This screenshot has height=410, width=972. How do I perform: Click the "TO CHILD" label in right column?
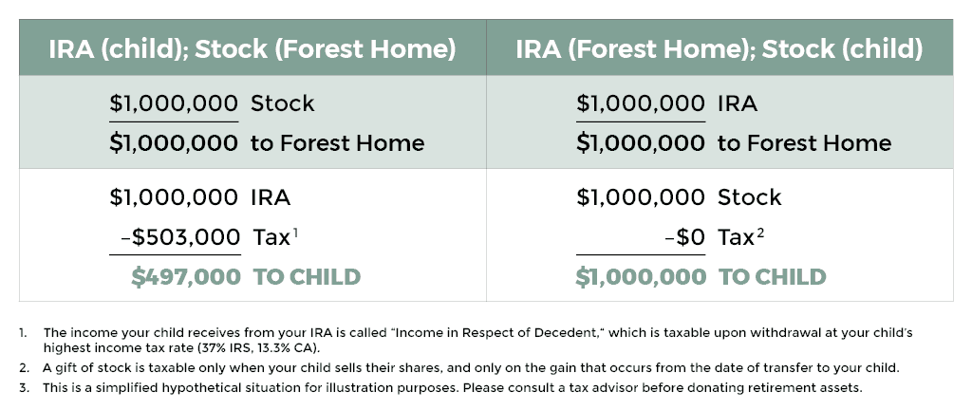click(773, 277)
